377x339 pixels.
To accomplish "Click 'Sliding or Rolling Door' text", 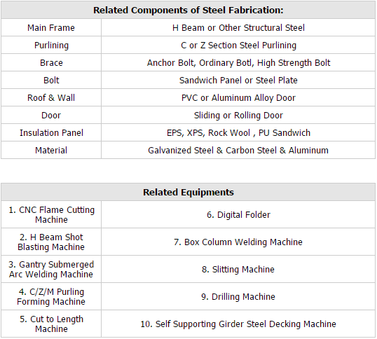I will pyautogui.click(x=238, y=116).
